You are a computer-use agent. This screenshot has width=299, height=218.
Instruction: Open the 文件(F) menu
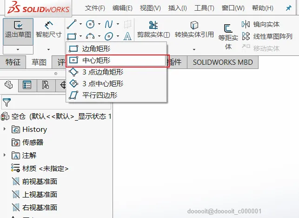[x=95, y=8]
